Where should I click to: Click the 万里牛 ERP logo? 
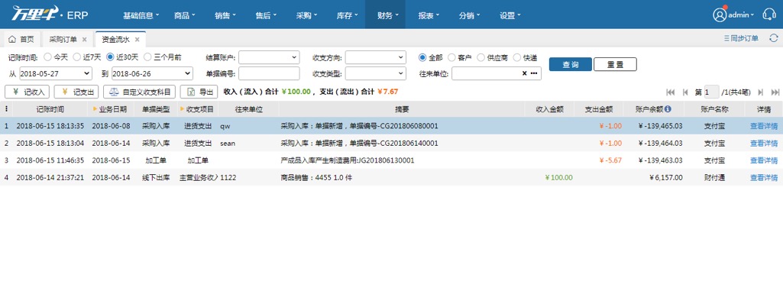pos(50,15)
